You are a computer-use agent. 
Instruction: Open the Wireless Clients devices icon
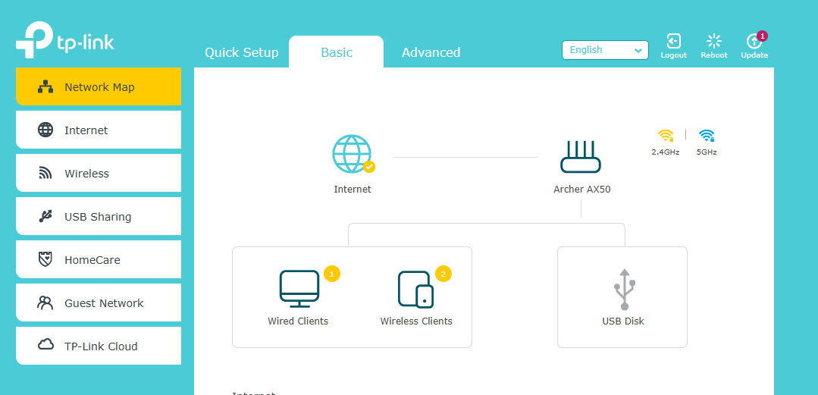click(415, 289)
